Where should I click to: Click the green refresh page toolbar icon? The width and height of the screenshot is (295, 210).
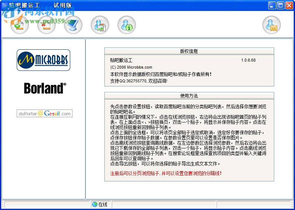tap(20, 25)
